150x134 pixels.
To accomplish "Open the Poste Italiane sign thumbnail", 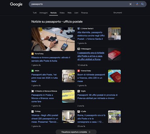I will pyautogui.click(x=68, y=96).
